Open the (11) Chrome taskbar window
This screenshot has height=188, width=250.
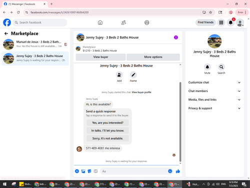[x=100, y=184]
